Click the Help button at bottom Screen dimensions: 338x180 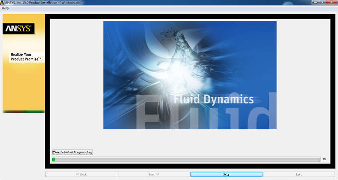[226, 174]
